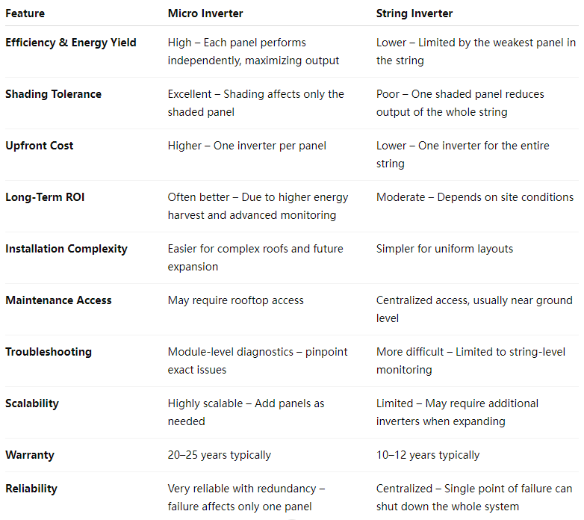Click the Troubleshooting row label
Screen dimensions: 584x520
pyautogui.click(x=49, y=352)
